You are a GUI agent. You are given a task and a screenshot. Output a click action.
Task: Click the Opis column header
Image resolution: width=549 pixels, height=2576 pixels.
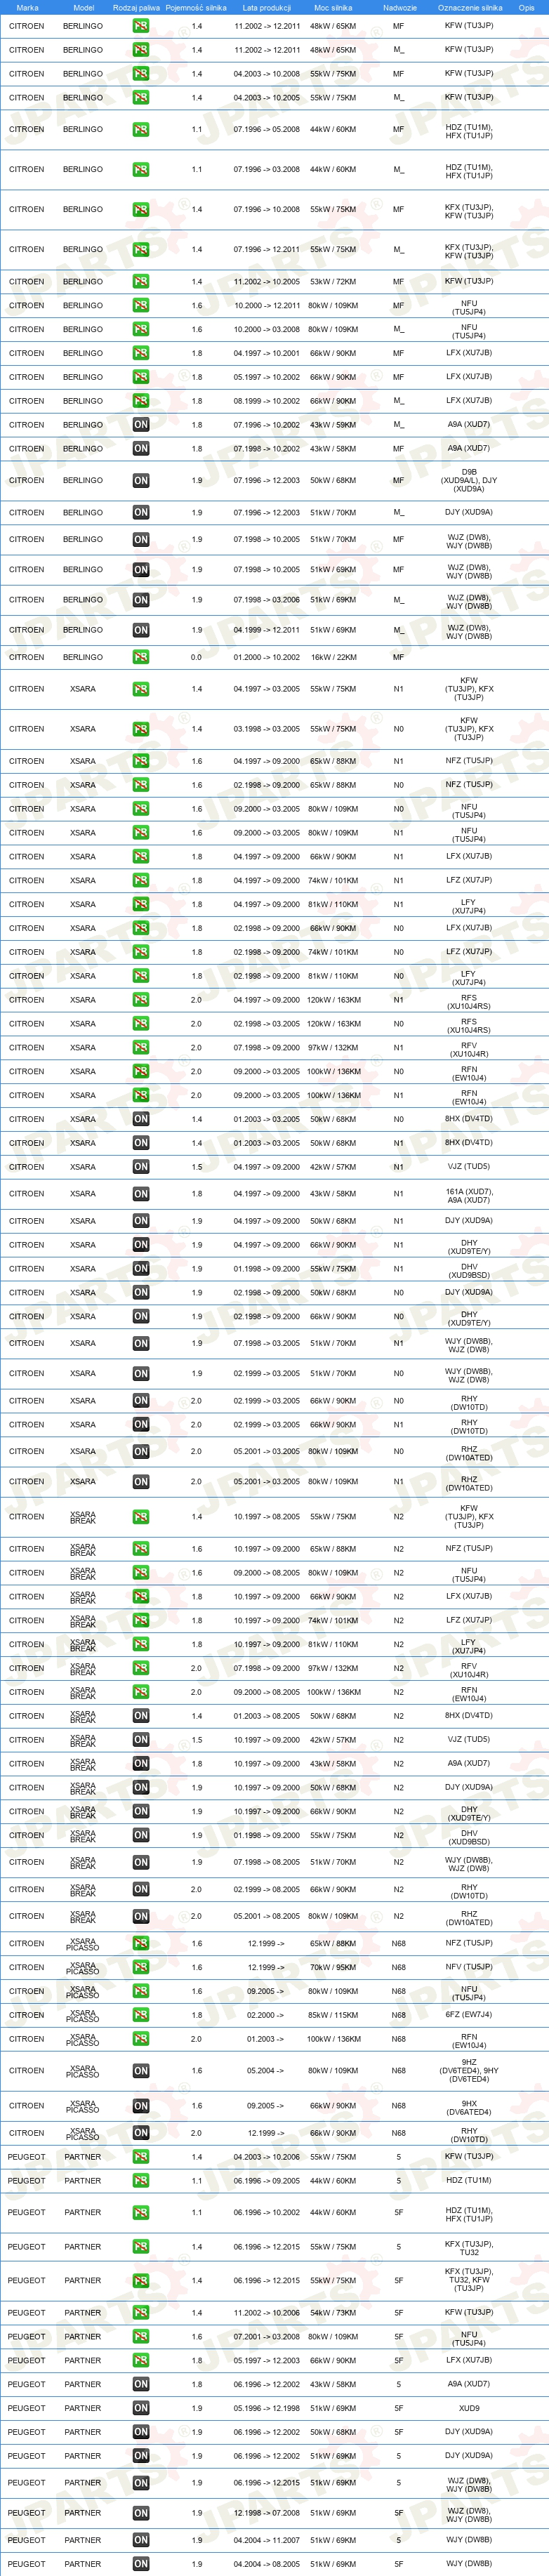[526, 7]
